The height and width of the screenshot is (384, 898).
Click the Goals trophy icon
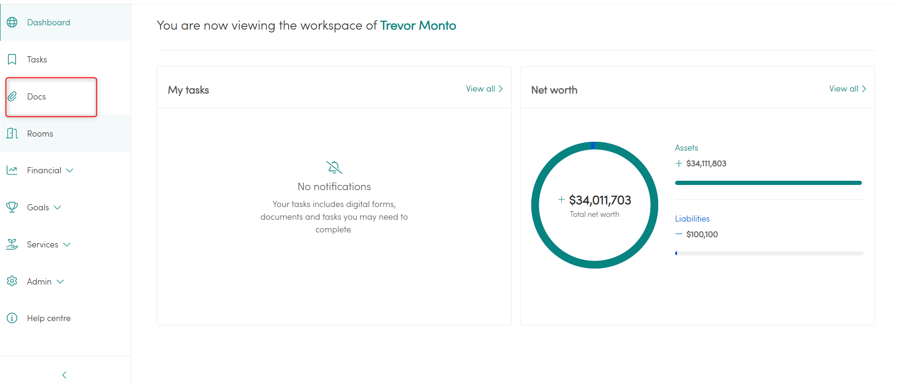(x=12, y=207)
